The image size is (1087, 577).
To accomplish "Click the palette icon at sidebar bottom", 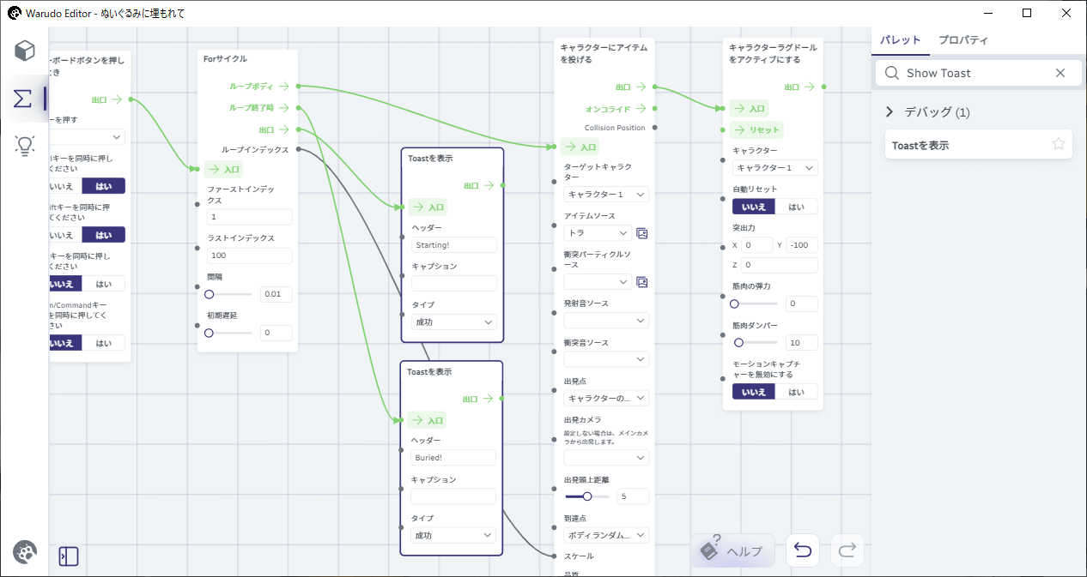I will [x=25, y=552].
